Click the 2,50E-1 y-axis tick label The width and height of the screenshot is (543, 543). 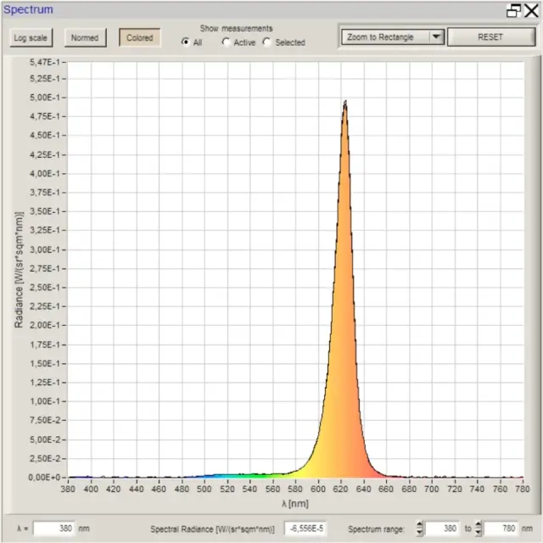(45, 288)
